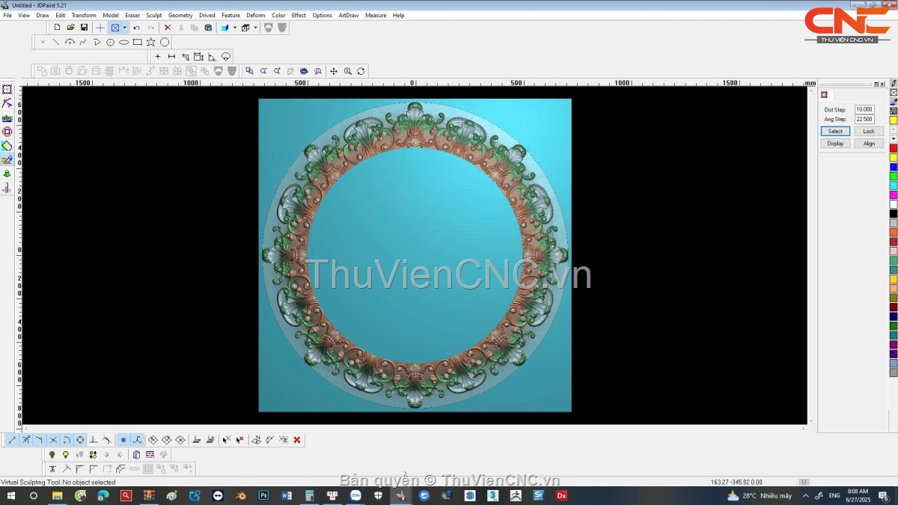Click the green light bulb icon
The image size is (898, 505).
click(52, 454)
